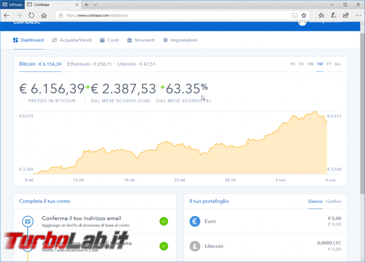Click the +€ 2.387,53 change value

[121, 89]
